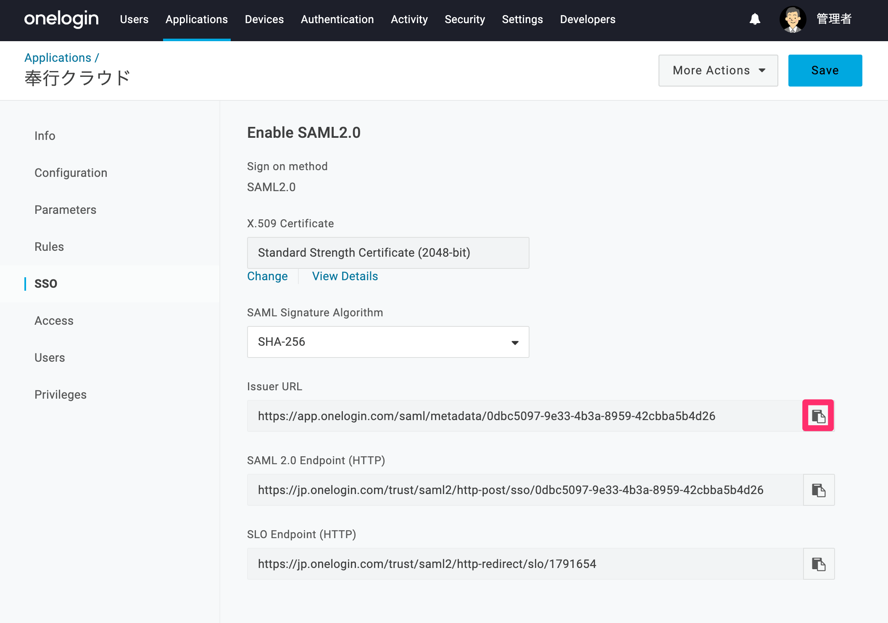Copy the SAML 2.0 Endpoint URL
The height and width of the screenshot is (623, 888).
coord(819,490)
